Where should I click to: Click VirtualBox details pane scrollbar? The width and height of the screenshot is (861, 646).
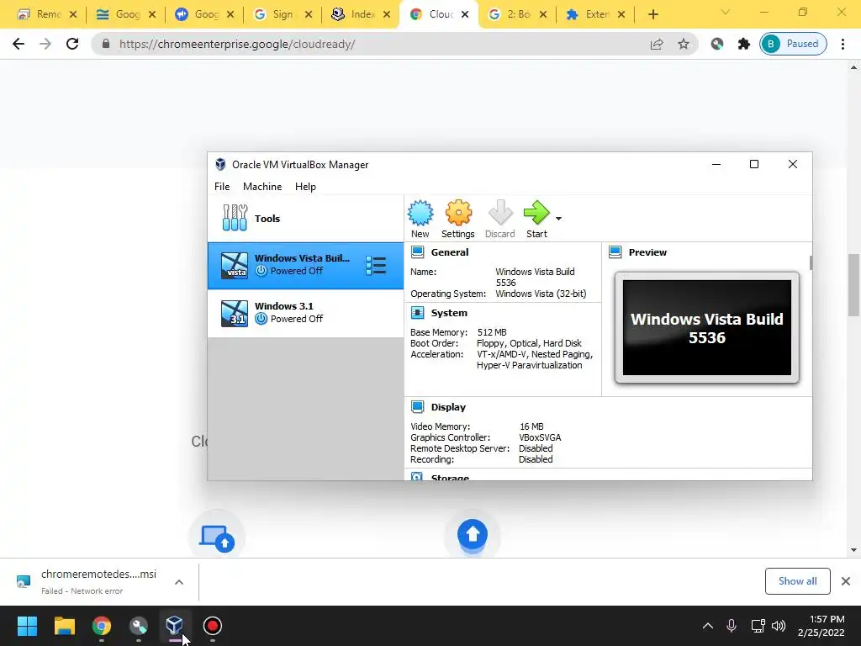pos(811,262)
